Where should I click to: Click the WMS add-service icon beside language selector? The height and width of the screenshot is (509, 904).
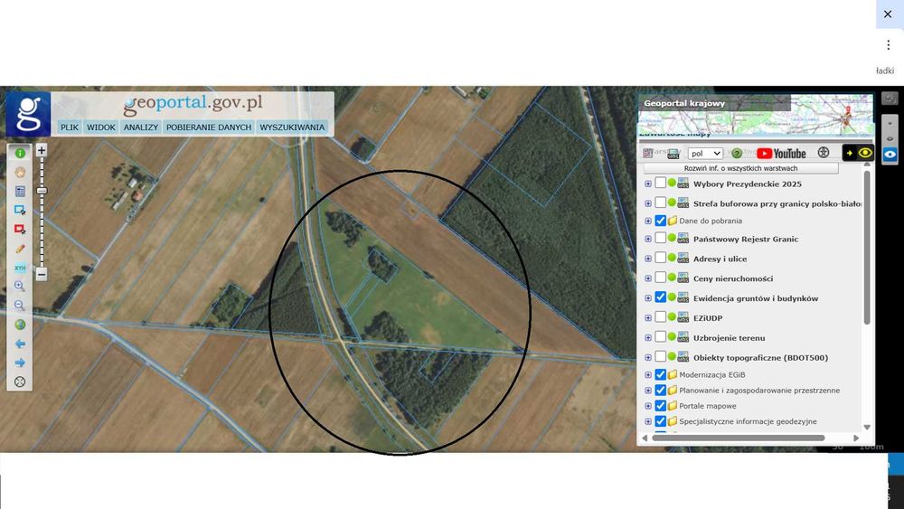click(x=673, y=154)
